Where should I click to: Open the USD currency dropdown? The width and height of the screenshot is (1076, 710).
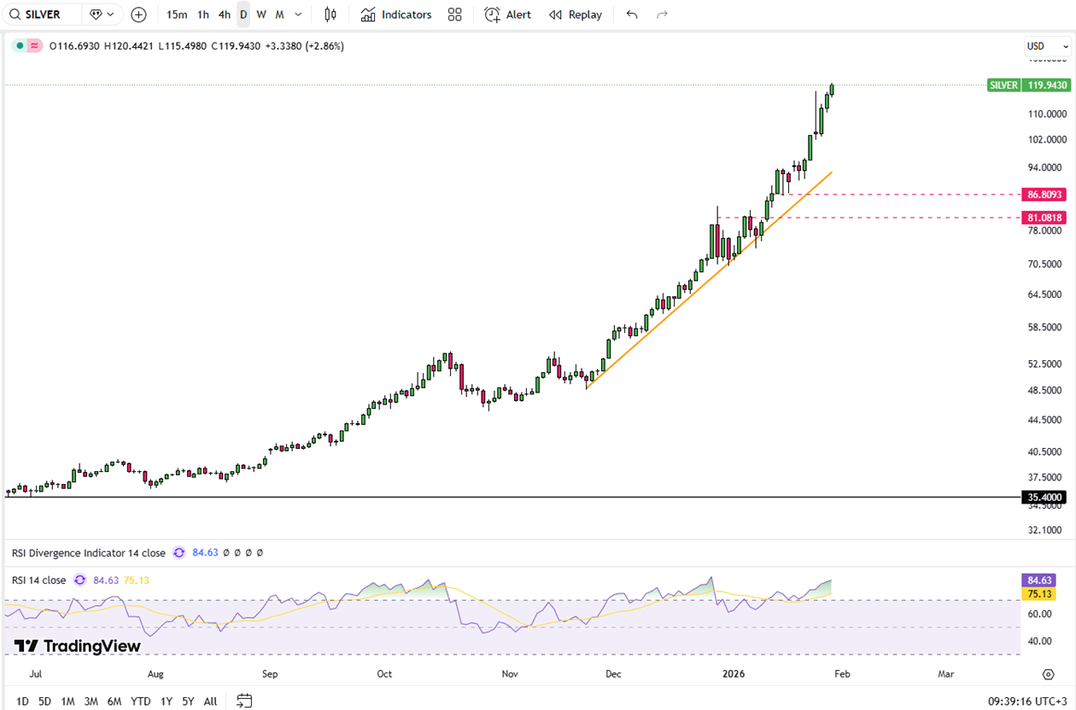point(1047,46)
